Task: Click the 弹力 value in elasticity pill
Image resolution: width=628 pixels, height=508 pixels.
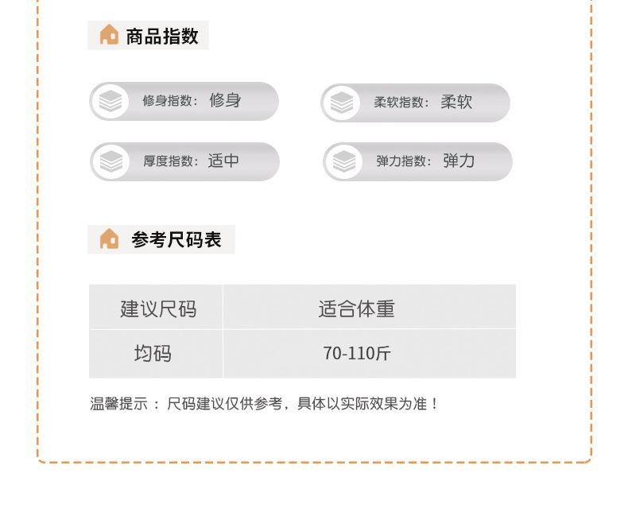Action: 459,161
